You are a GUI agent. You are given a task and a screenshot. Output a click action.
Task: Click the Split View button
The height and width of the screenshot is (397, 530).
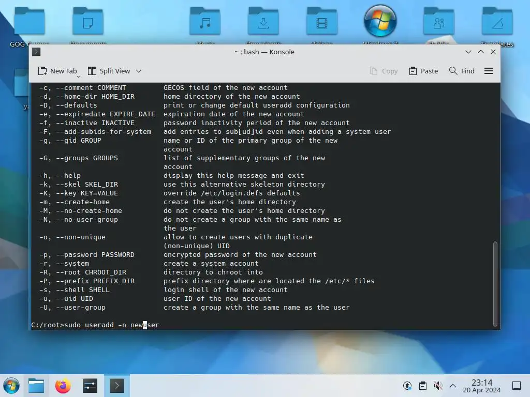coord(109,71)
